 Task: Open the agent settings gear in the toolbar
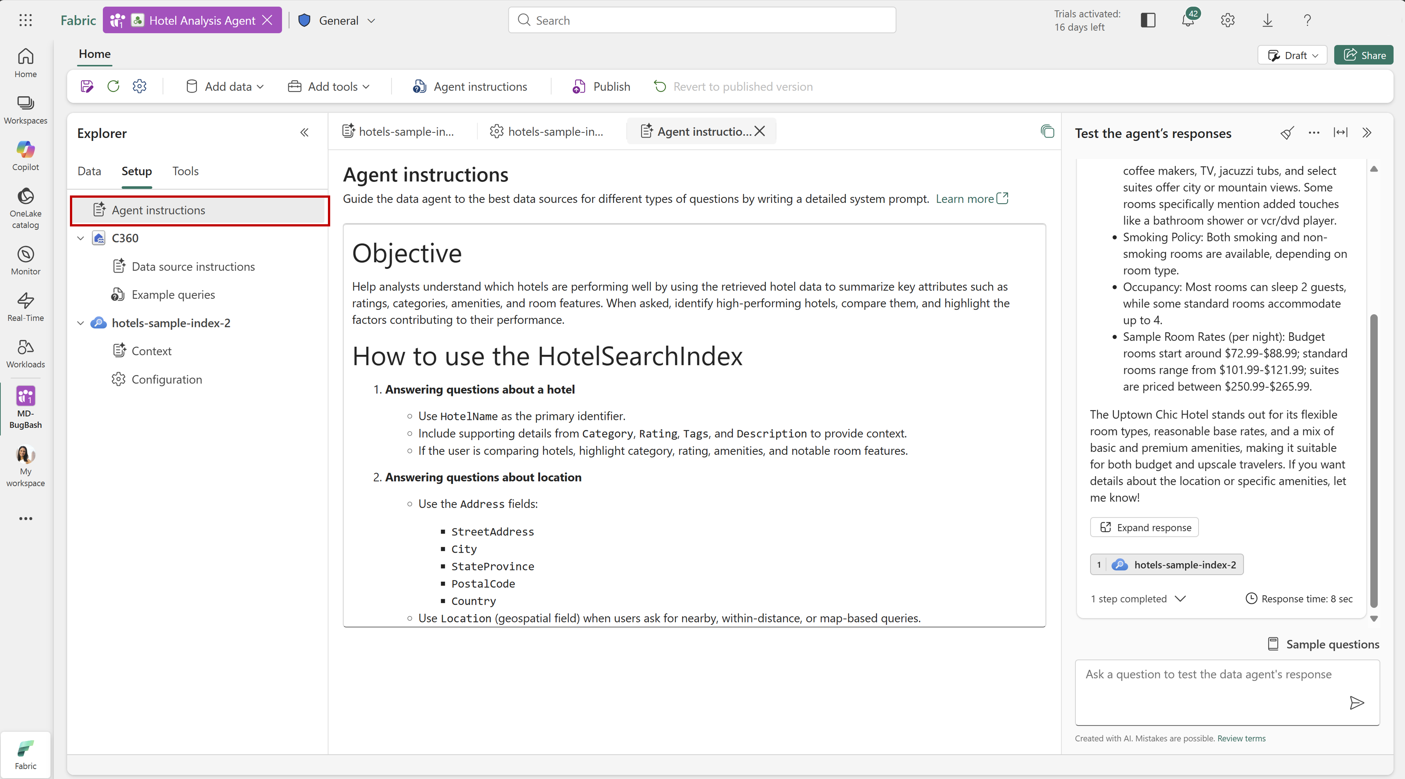coord(140,86)
